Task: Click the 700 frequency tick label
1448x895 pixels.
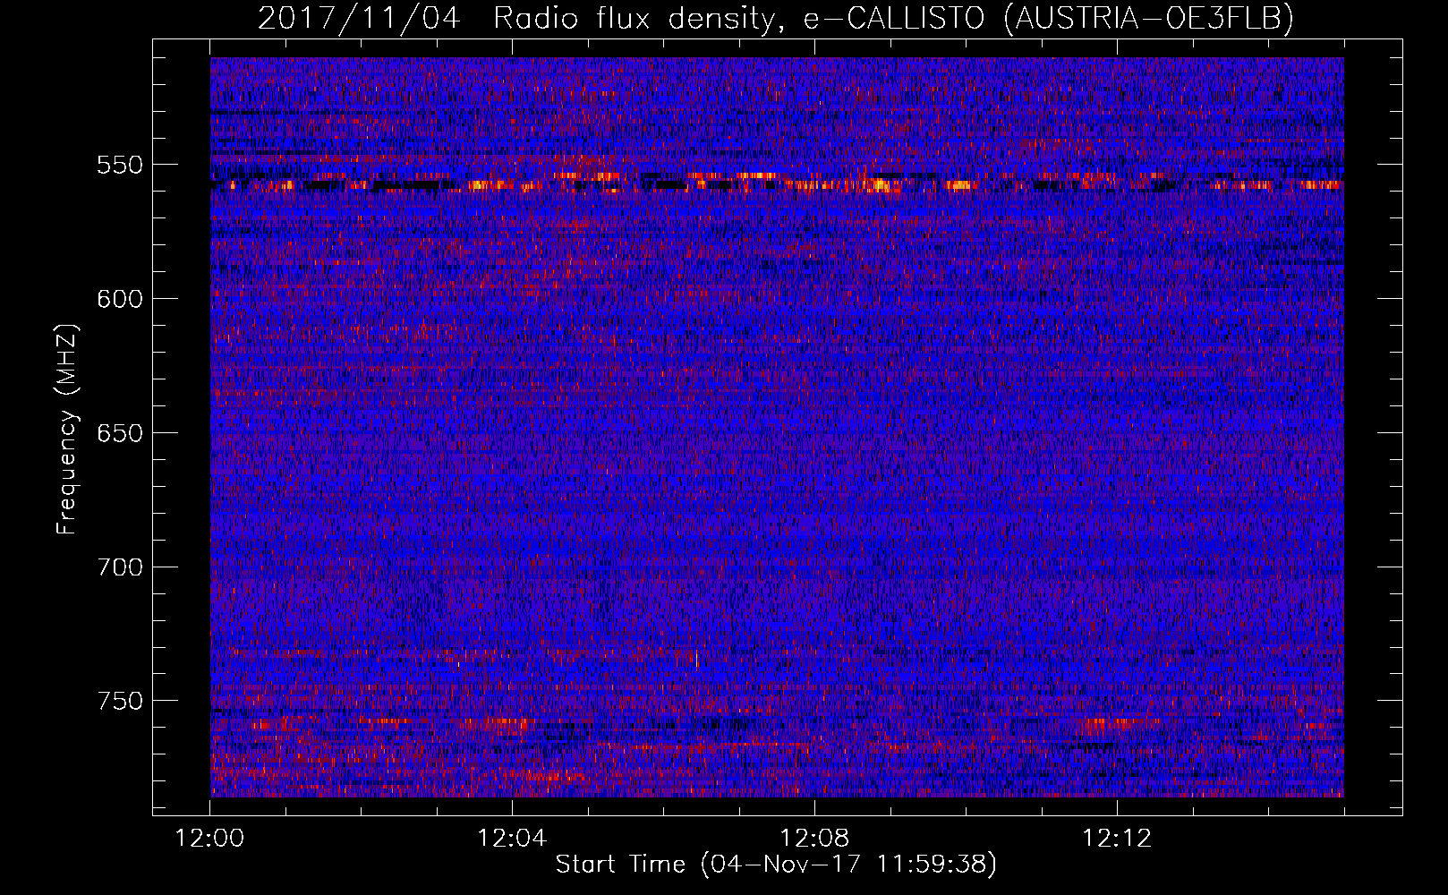Action: [120, 567]
